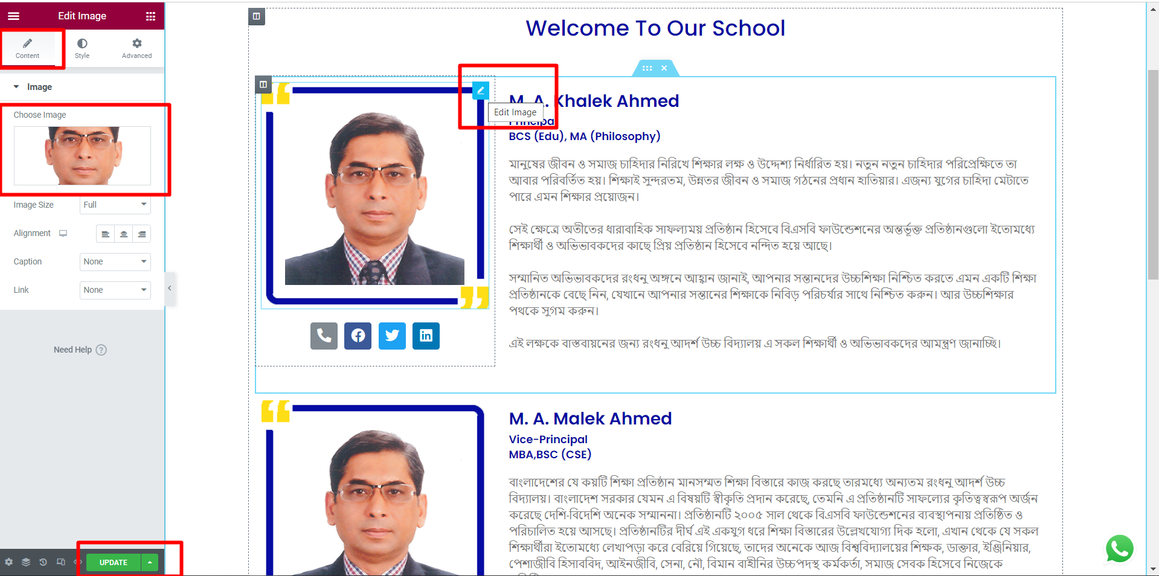Open the WhatsApp chat bubble
The height and width of the screenshot is (576, 1159).
coord(1119,549)
